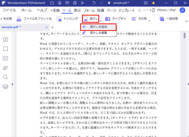The image size is (189, 137).
Task: Send PDF by email envelope icon
Action: (67, 3)
